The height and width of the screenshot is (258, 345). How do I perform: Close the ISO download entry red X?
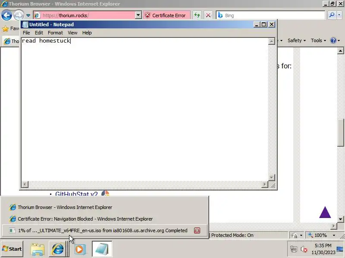tap(197, 230)
